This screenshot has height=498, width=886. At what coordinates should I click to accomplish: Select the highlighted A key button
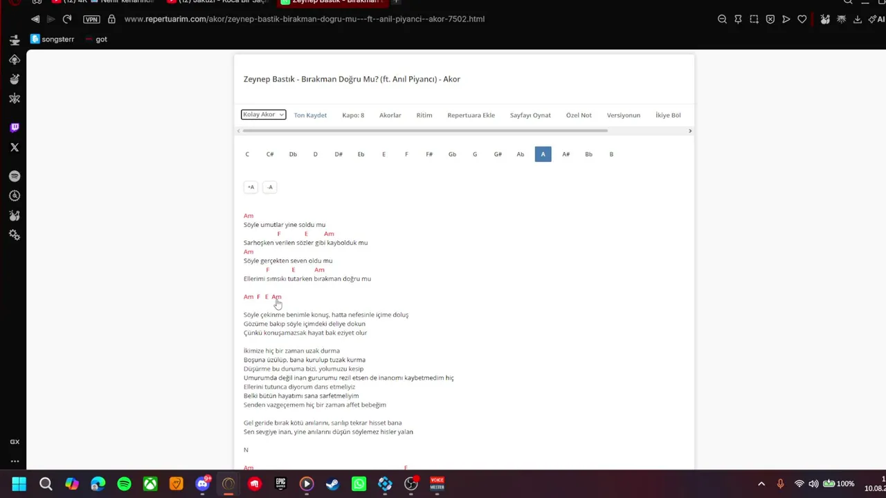point(543,154)
